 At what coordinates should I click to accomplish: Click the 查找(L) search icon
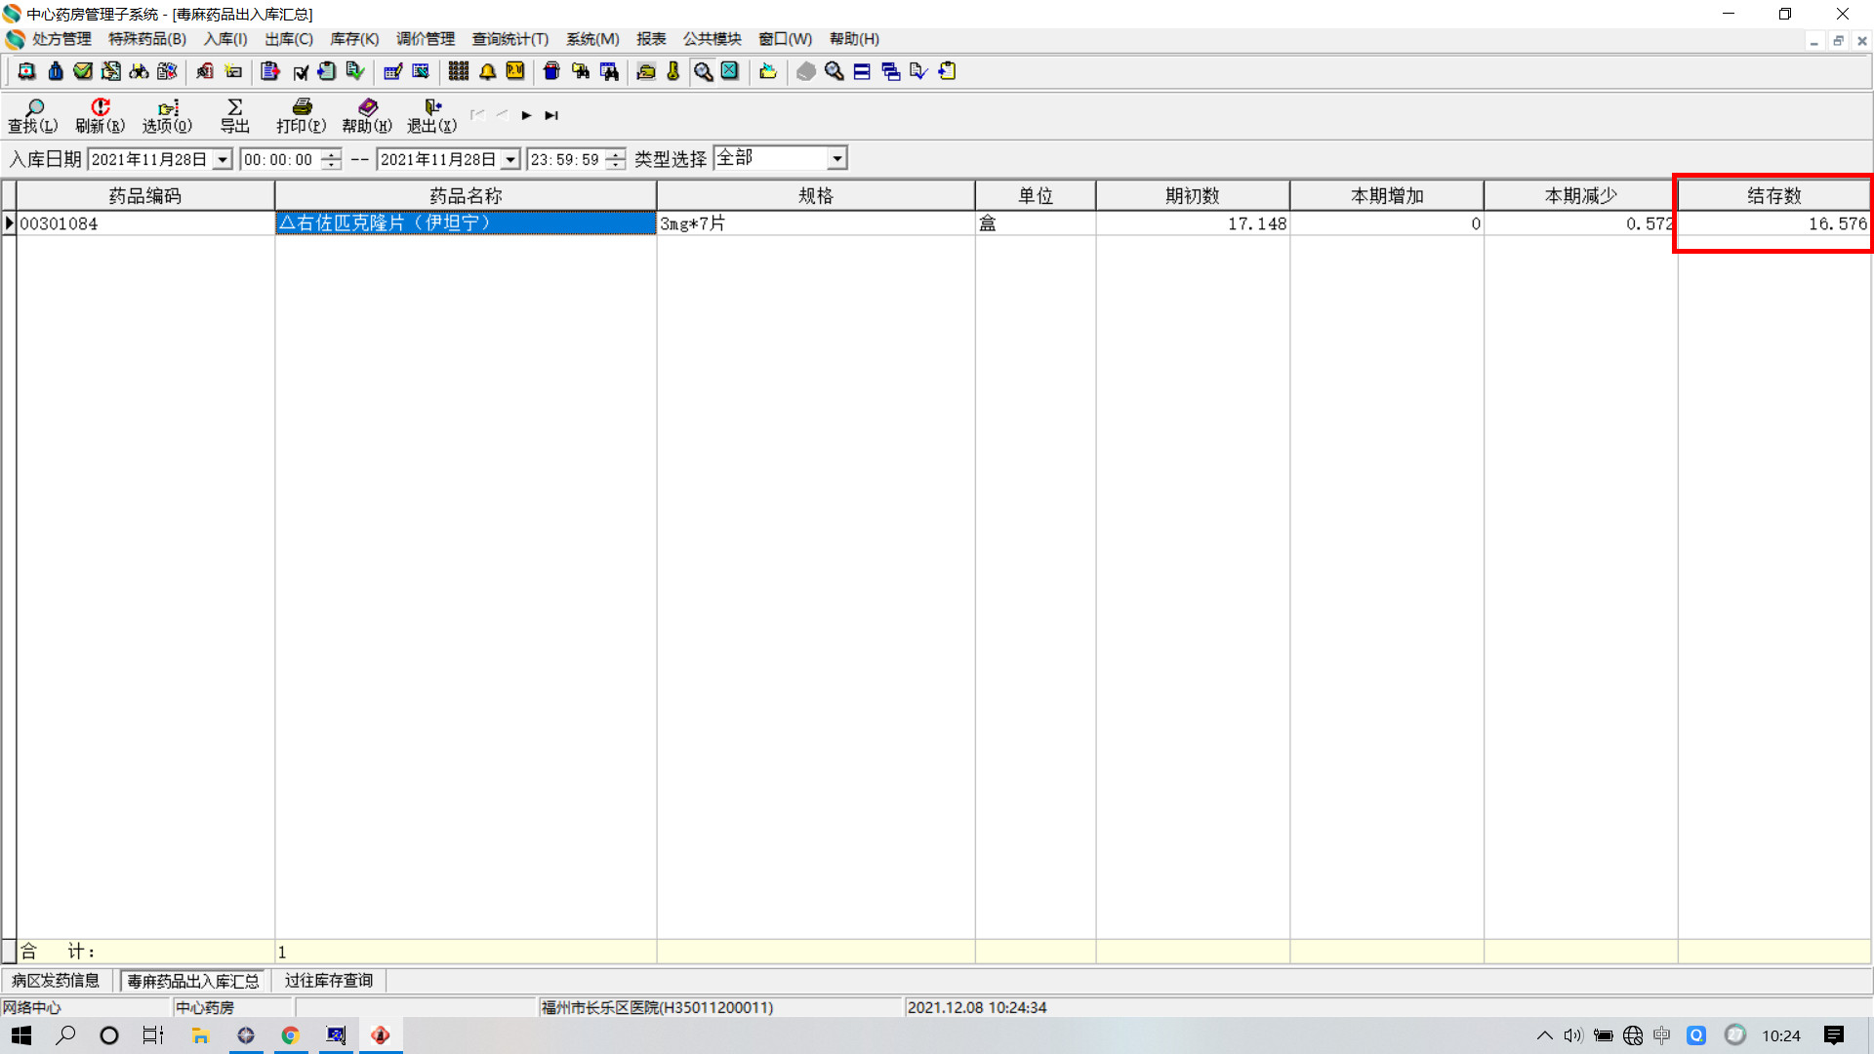[x=33, y=115]
